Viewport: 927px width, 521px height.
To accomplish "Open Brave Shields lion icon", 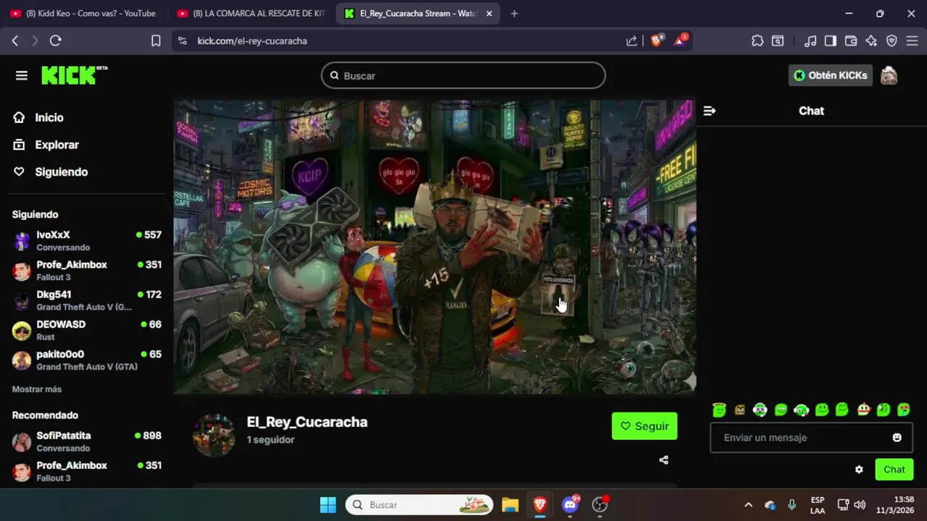I will pos(656,41).
